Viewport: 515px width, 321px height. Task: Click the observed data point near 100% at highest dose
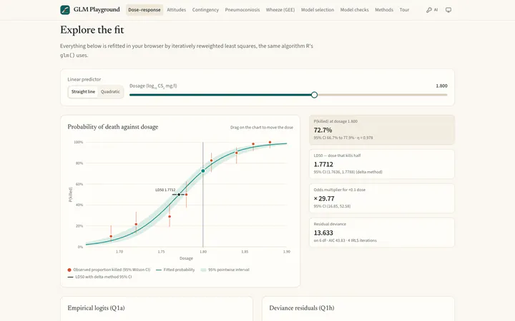[270, 143]
